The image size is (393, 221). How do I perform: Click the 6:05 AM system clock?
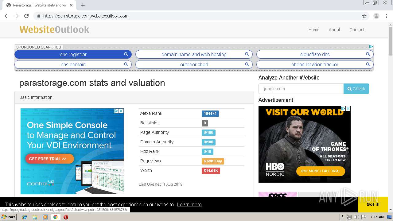click(x=377, y=217)
